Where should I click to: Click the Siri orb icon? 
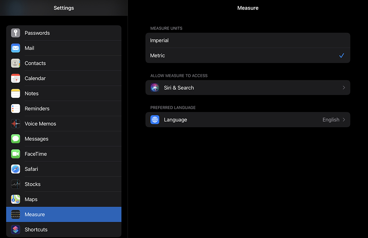point(155,87)
